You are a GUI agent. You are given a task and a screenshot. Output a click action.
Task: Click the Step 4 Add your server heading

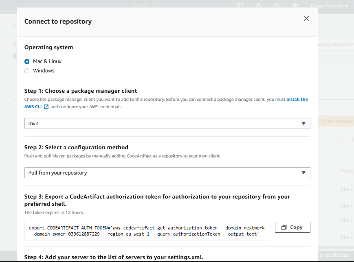point(114,257)
